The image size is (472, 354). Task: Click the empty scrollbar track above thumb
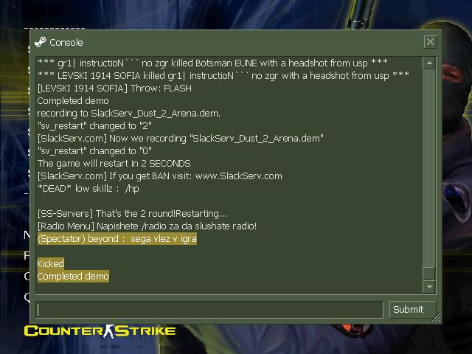tap(429, 168)
